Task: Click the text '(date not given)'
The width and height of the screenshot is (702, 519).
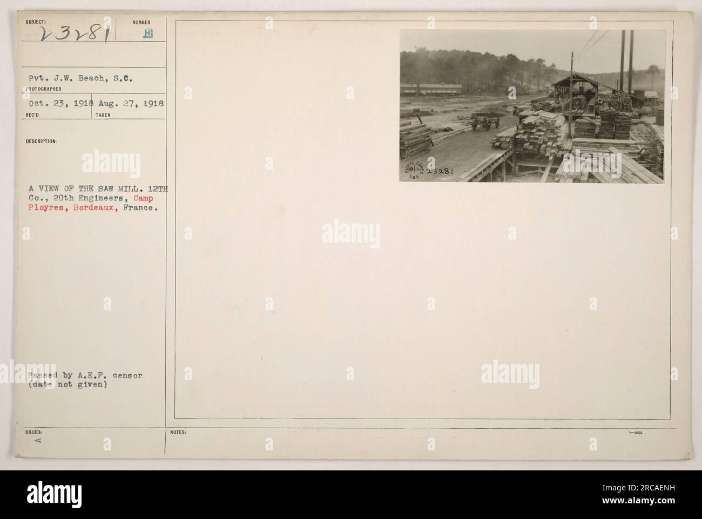Action: coord(69,385)
